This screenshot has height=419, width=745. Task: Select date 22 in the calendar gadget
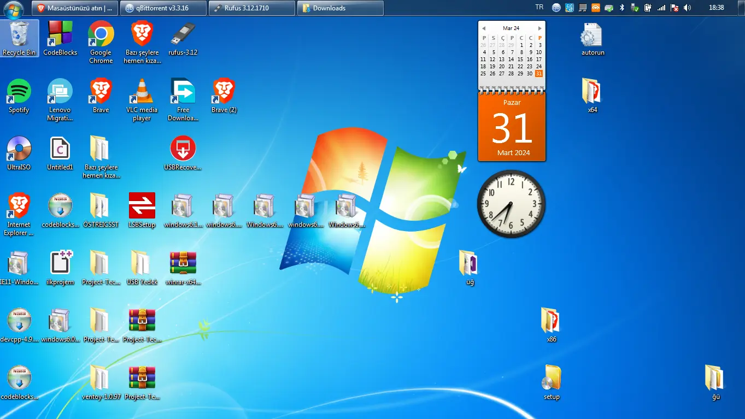pos(520,67)
